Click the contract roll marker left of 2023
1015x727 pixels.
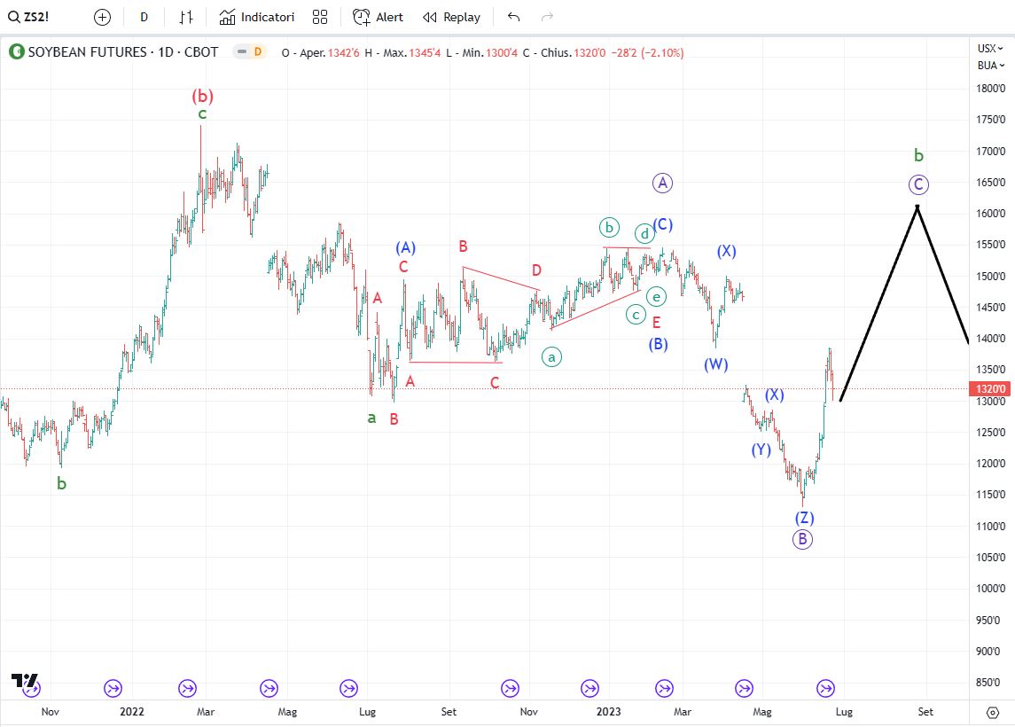(x=589, y=688)
